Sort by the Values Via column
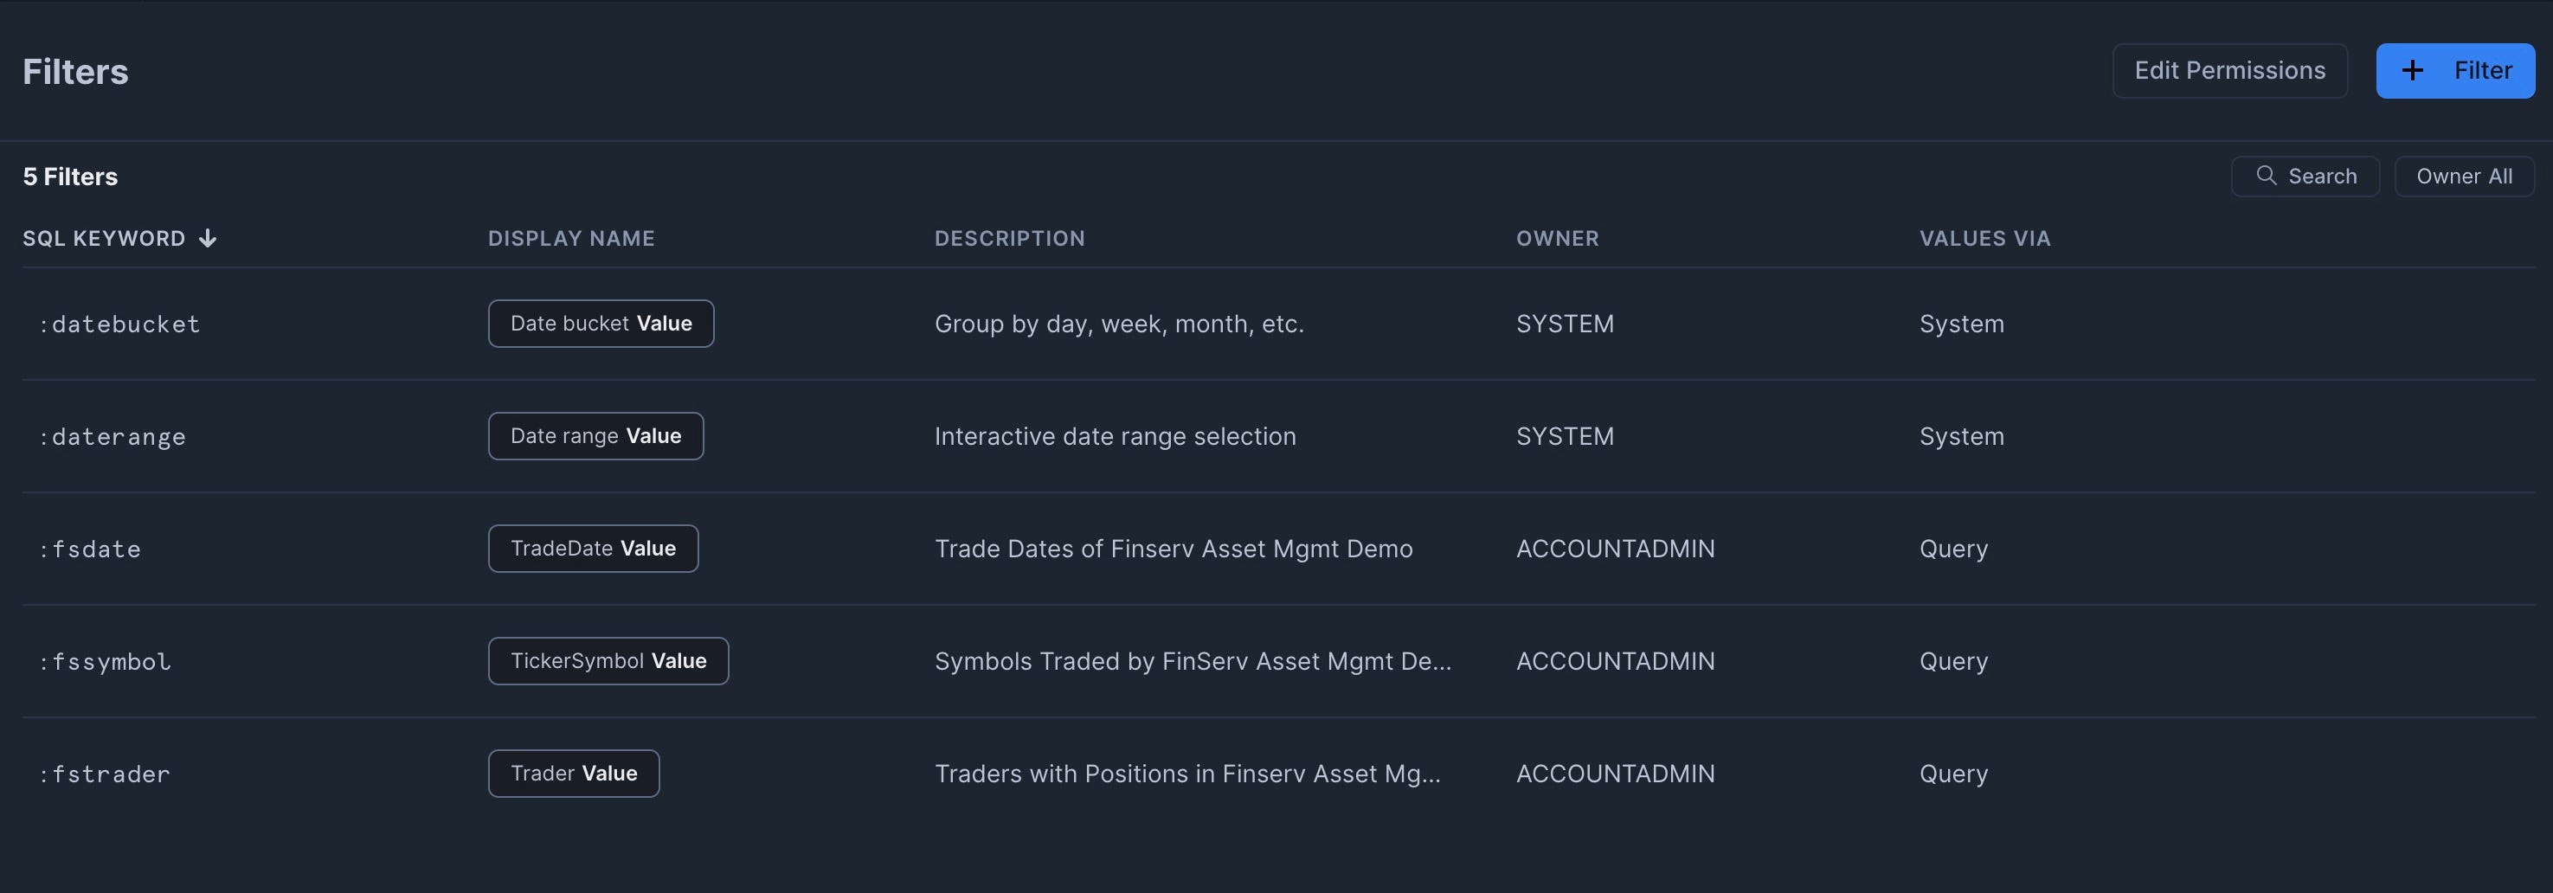Viewport: 2553px width, 893px height. (x=1984, y=238)
